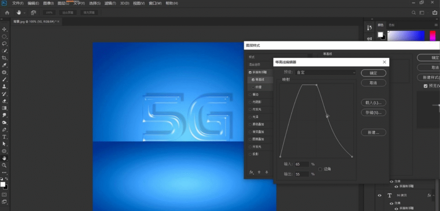
Task: Enable Inner Shadow (内阴影) checkbox
Action: [x=251, y=102]
